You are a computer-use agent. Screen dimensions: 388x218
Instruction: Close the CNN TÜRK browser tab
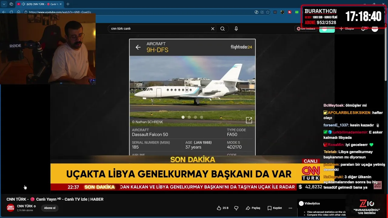[x=60, y=4]
